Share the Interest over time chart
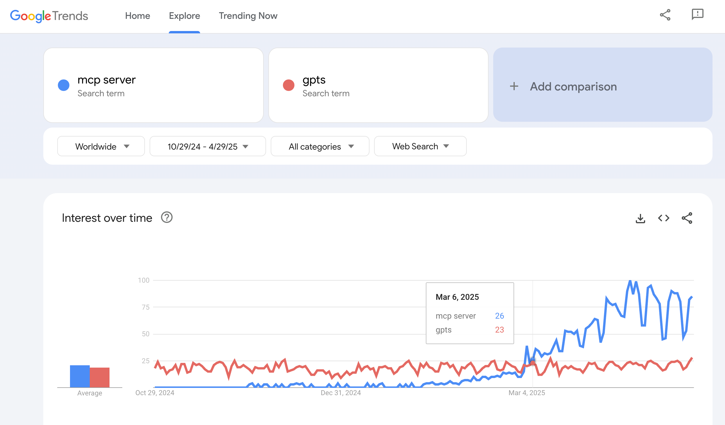725x425 pixels. pyautogui.click(x=687, y=218)
